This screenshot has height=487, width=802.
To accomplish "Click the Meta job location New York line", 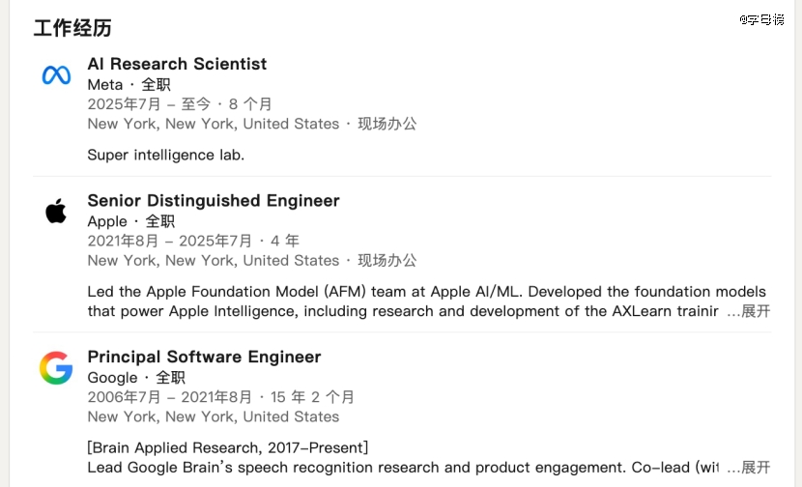I will (213, 124).
